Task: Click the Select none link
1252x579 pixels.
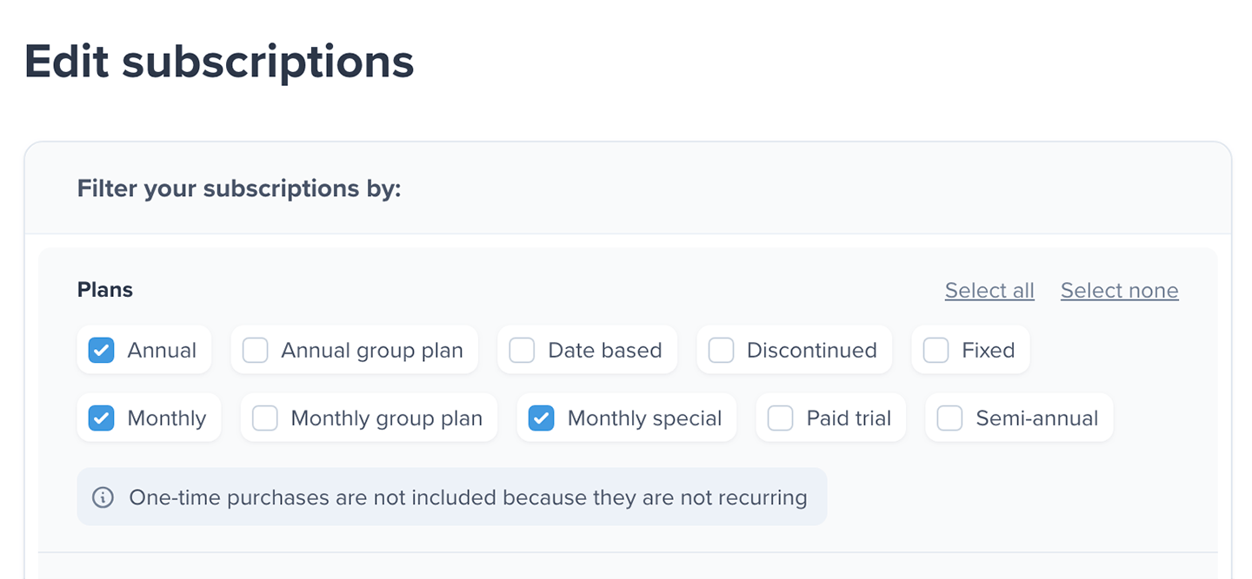Action: (x=1119, y=291)
